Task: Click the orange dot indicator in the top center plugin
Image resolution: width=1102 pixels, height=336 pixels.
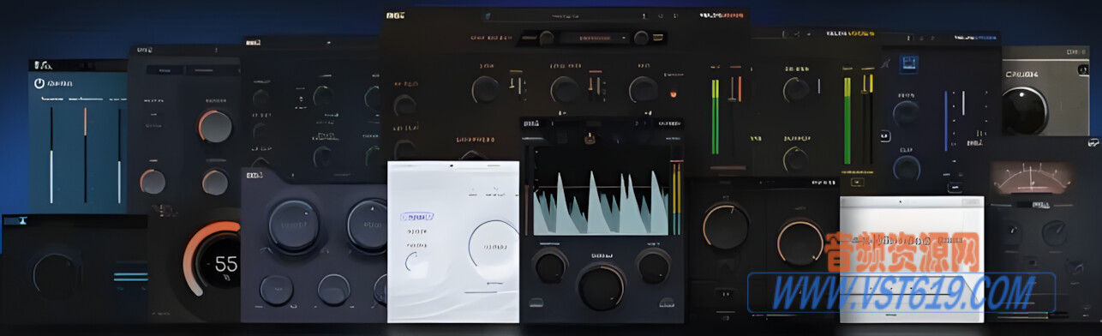Action: [x=673, y=93]
